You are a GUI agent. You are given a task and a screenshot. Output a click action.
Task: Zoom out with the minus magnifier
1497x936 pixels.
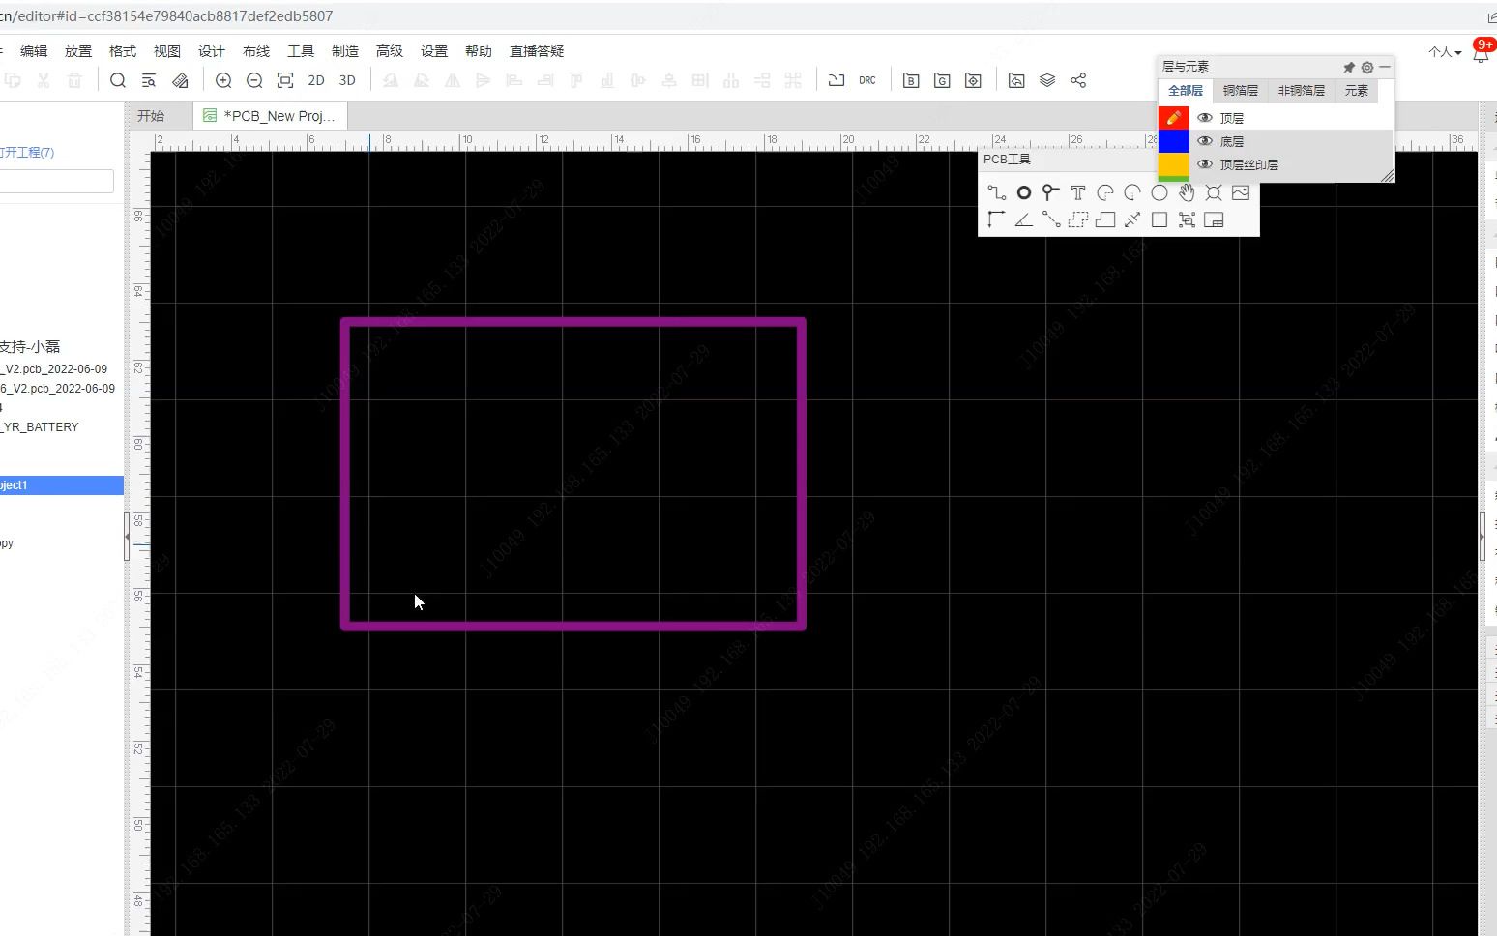coord(254,80)
